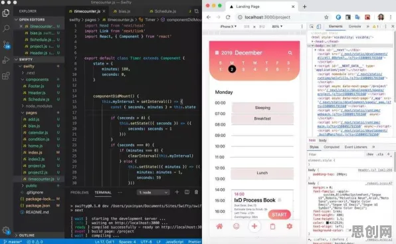This screenshot has height=244, width=396.
Task: Tap the home icon in app footer
Action: pos(219,226)
